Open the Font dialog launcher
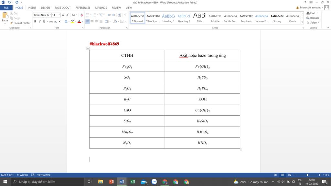 [x=83, y=28]
